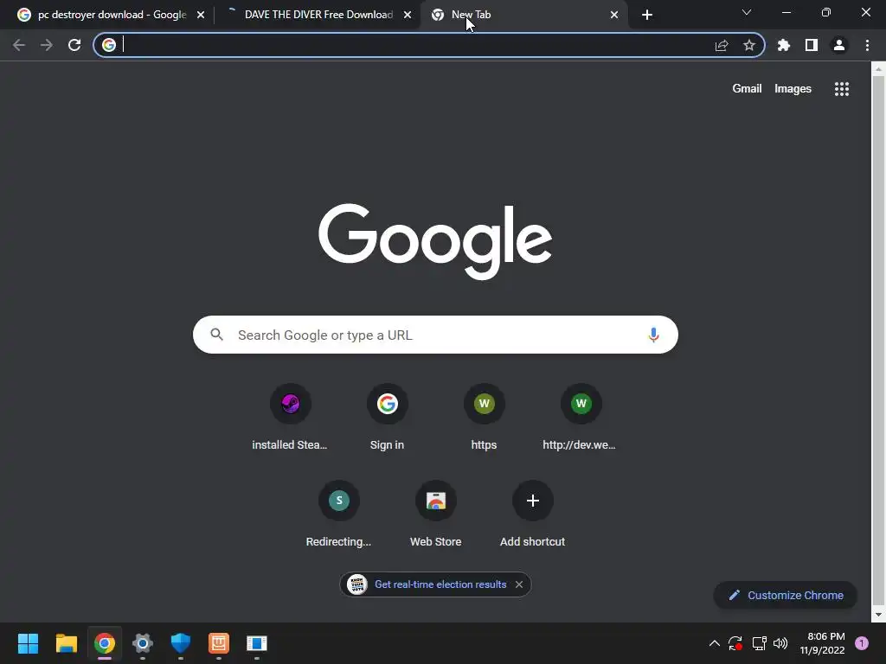Open the installed Steam shortcut
The height and width of the screenshot is (664, 886).
click(x=290, y=418)
